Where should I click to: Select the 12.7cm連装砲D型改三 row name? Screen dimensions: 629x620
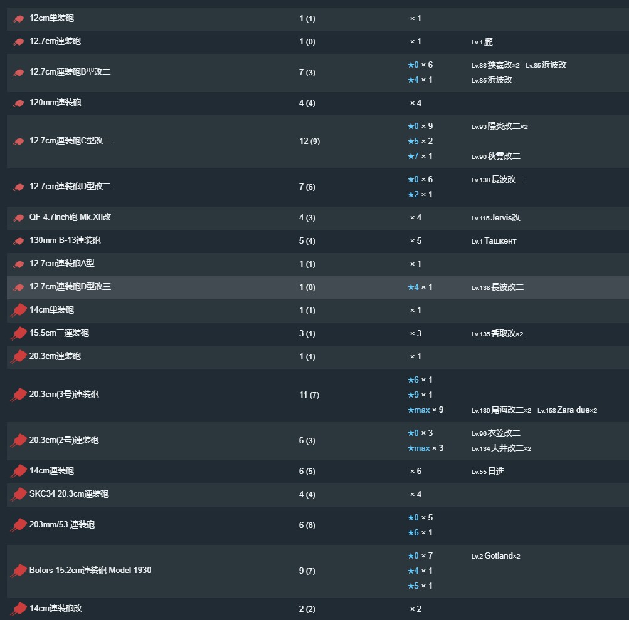(x=70, y=287)
